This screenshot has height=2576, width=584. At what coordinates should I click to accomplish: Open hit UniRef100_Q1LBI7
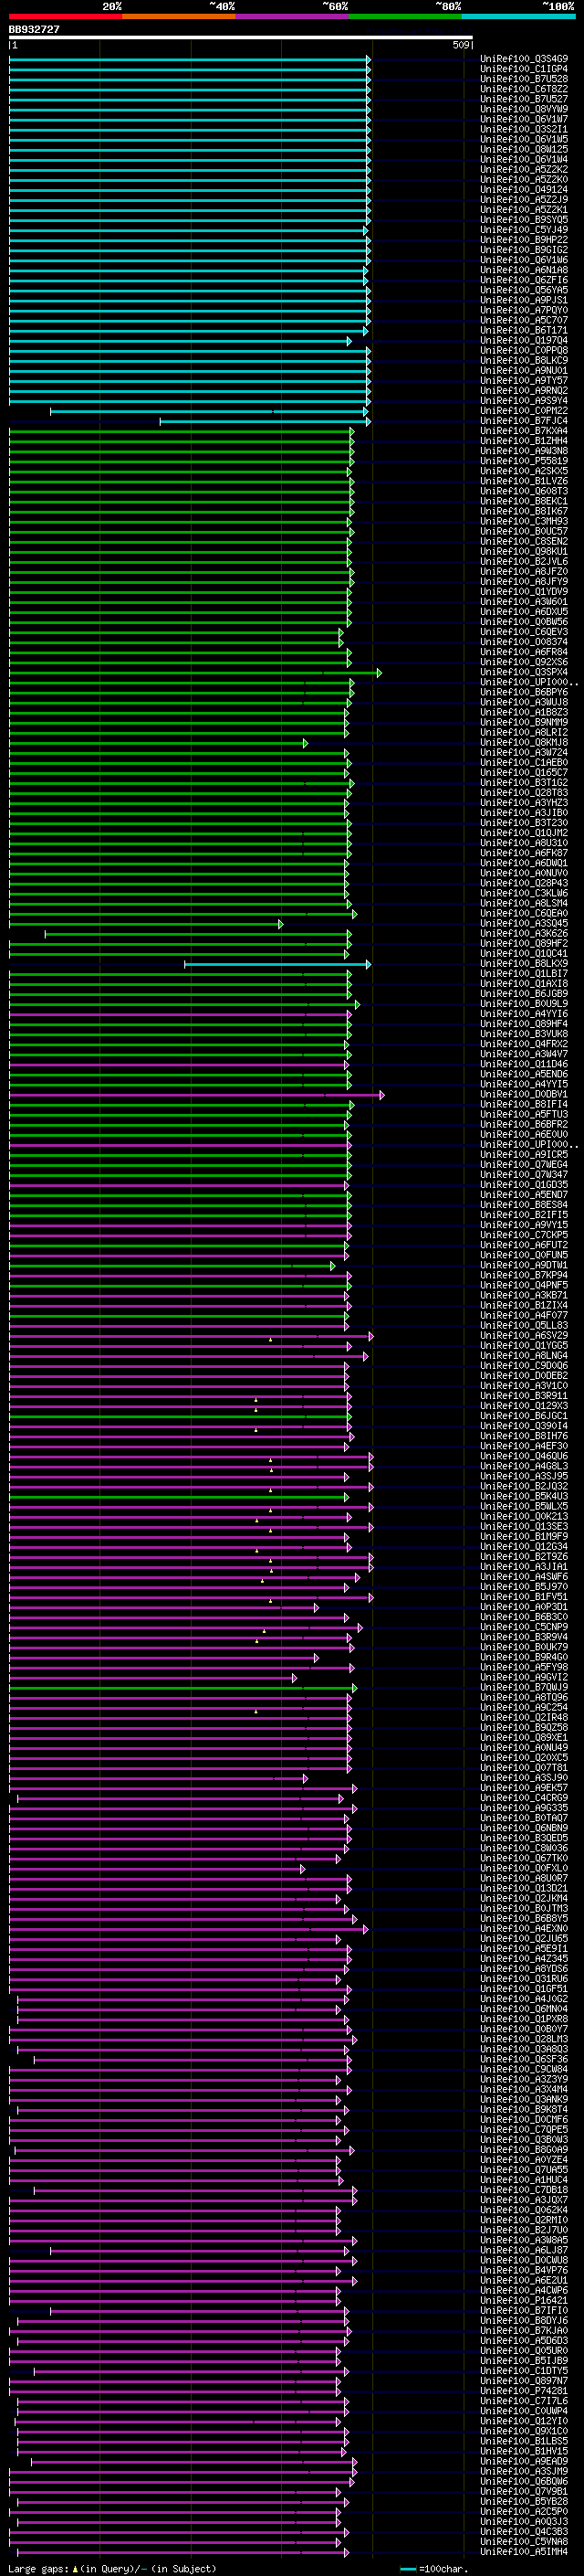click(x=524, y=974)
